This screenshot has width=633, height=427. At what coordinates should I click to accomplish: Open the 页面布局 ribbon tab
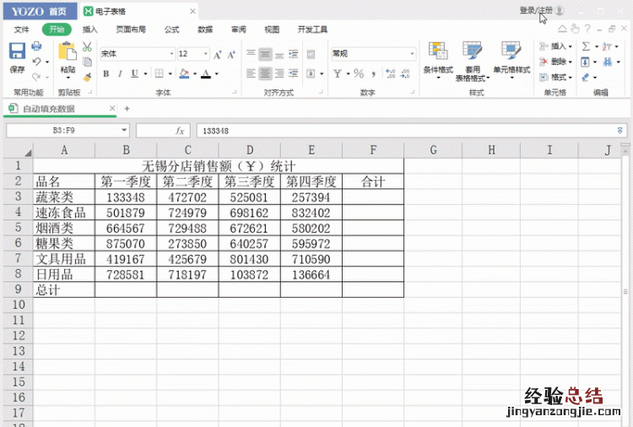pyautogui.click(x=131, y=30)
